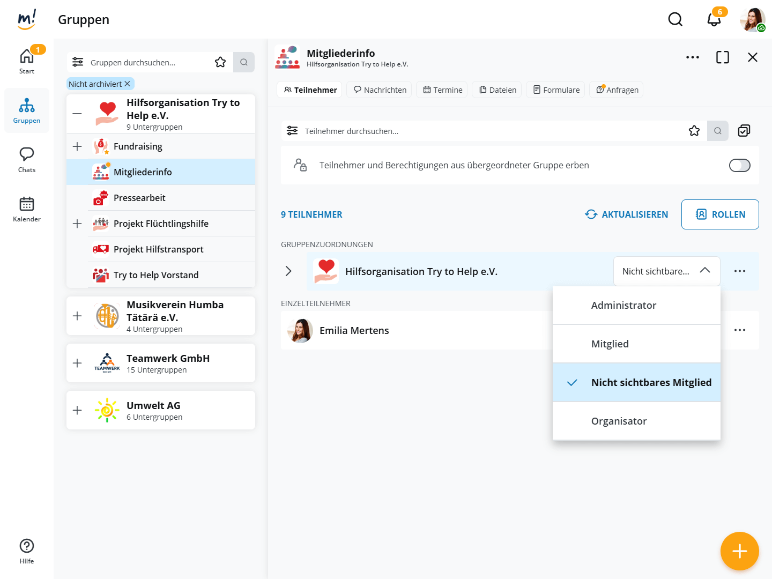This screenshot has width=772, height=579.
Task: Click the multi-select icon beside participant search
Action: pyautogui.click(x=744, y=131)
